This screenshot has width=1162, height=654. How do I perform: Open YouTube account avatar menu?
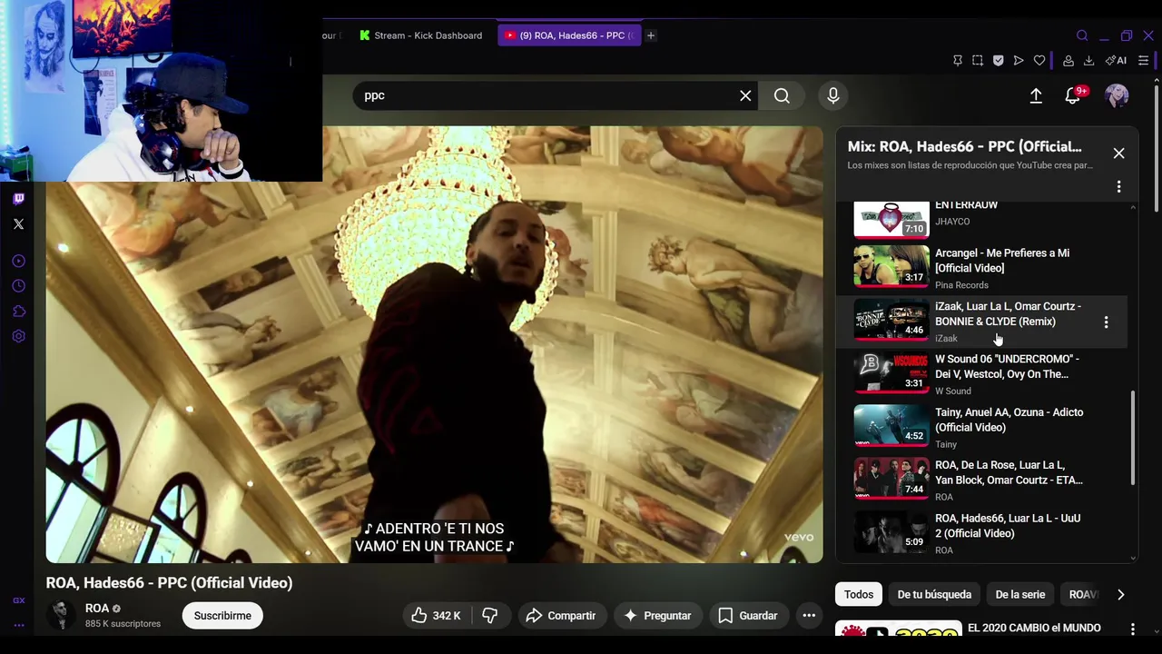[x=1117, y=95]
